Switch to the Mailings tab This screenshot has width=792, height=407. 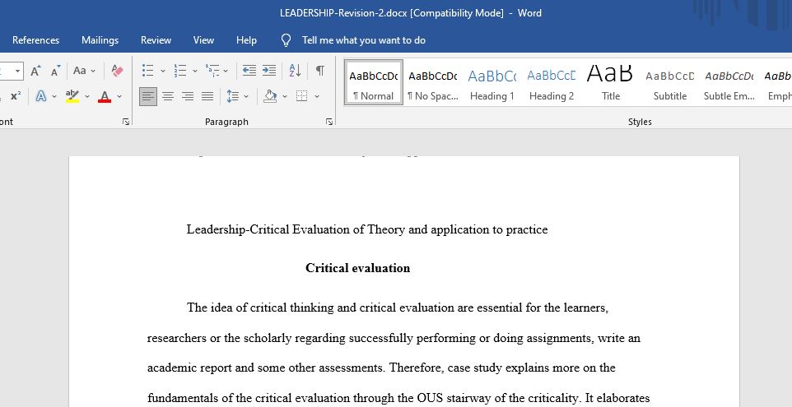pyautogui.click(x=100, y=39)
